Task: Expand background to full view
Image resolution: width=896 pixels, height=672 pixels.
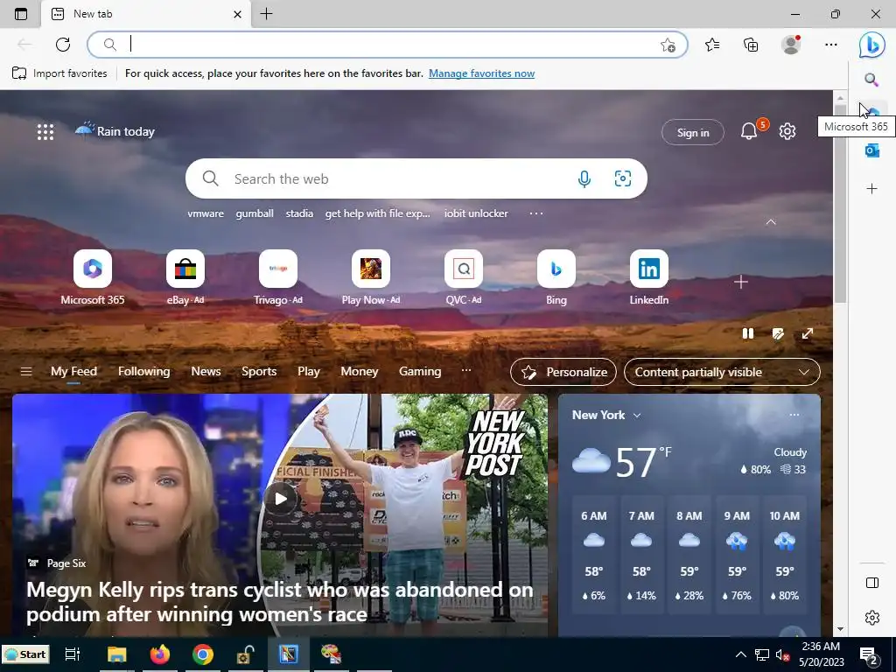Action: pos(808,333)
